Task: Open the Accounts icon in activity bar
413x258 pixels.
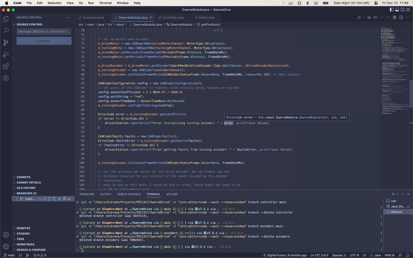Action: pyautogui.click(x=6, y=235)
